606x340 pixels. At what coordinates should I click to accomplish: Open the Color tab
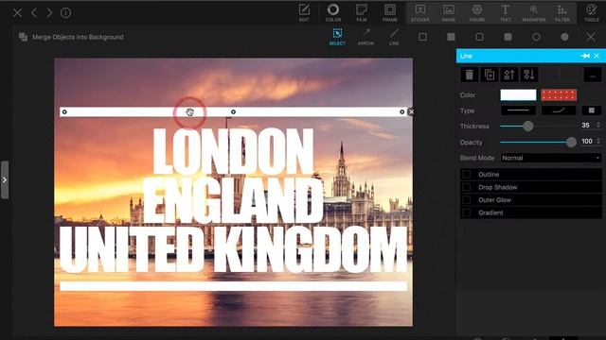click(x=332, y=12)
